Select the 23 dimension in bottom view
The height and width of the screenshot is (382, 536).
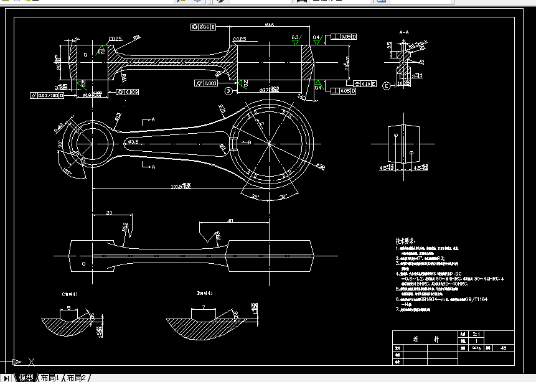click(109, 213)
